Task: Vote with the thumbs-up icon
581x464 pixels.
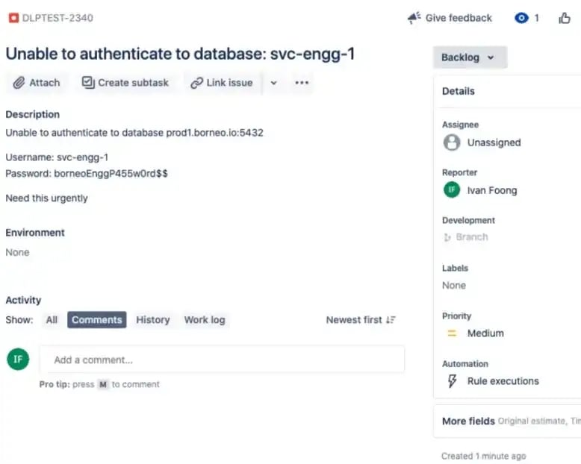Action: (565, 18)
